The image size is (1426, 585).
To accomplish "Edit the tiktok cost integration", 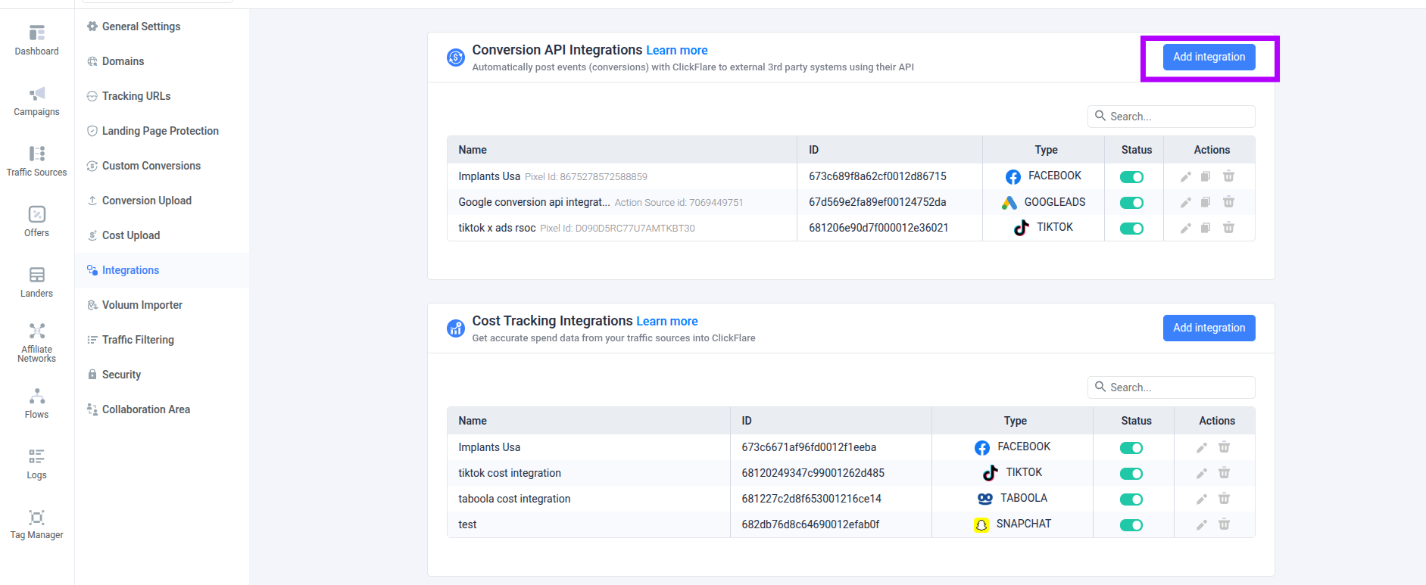I will click(1201, 473).
